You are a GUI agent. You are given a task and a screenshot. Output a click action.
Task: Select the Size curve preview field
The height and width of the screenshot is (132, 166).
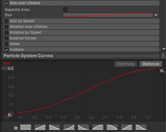[108, 15]
